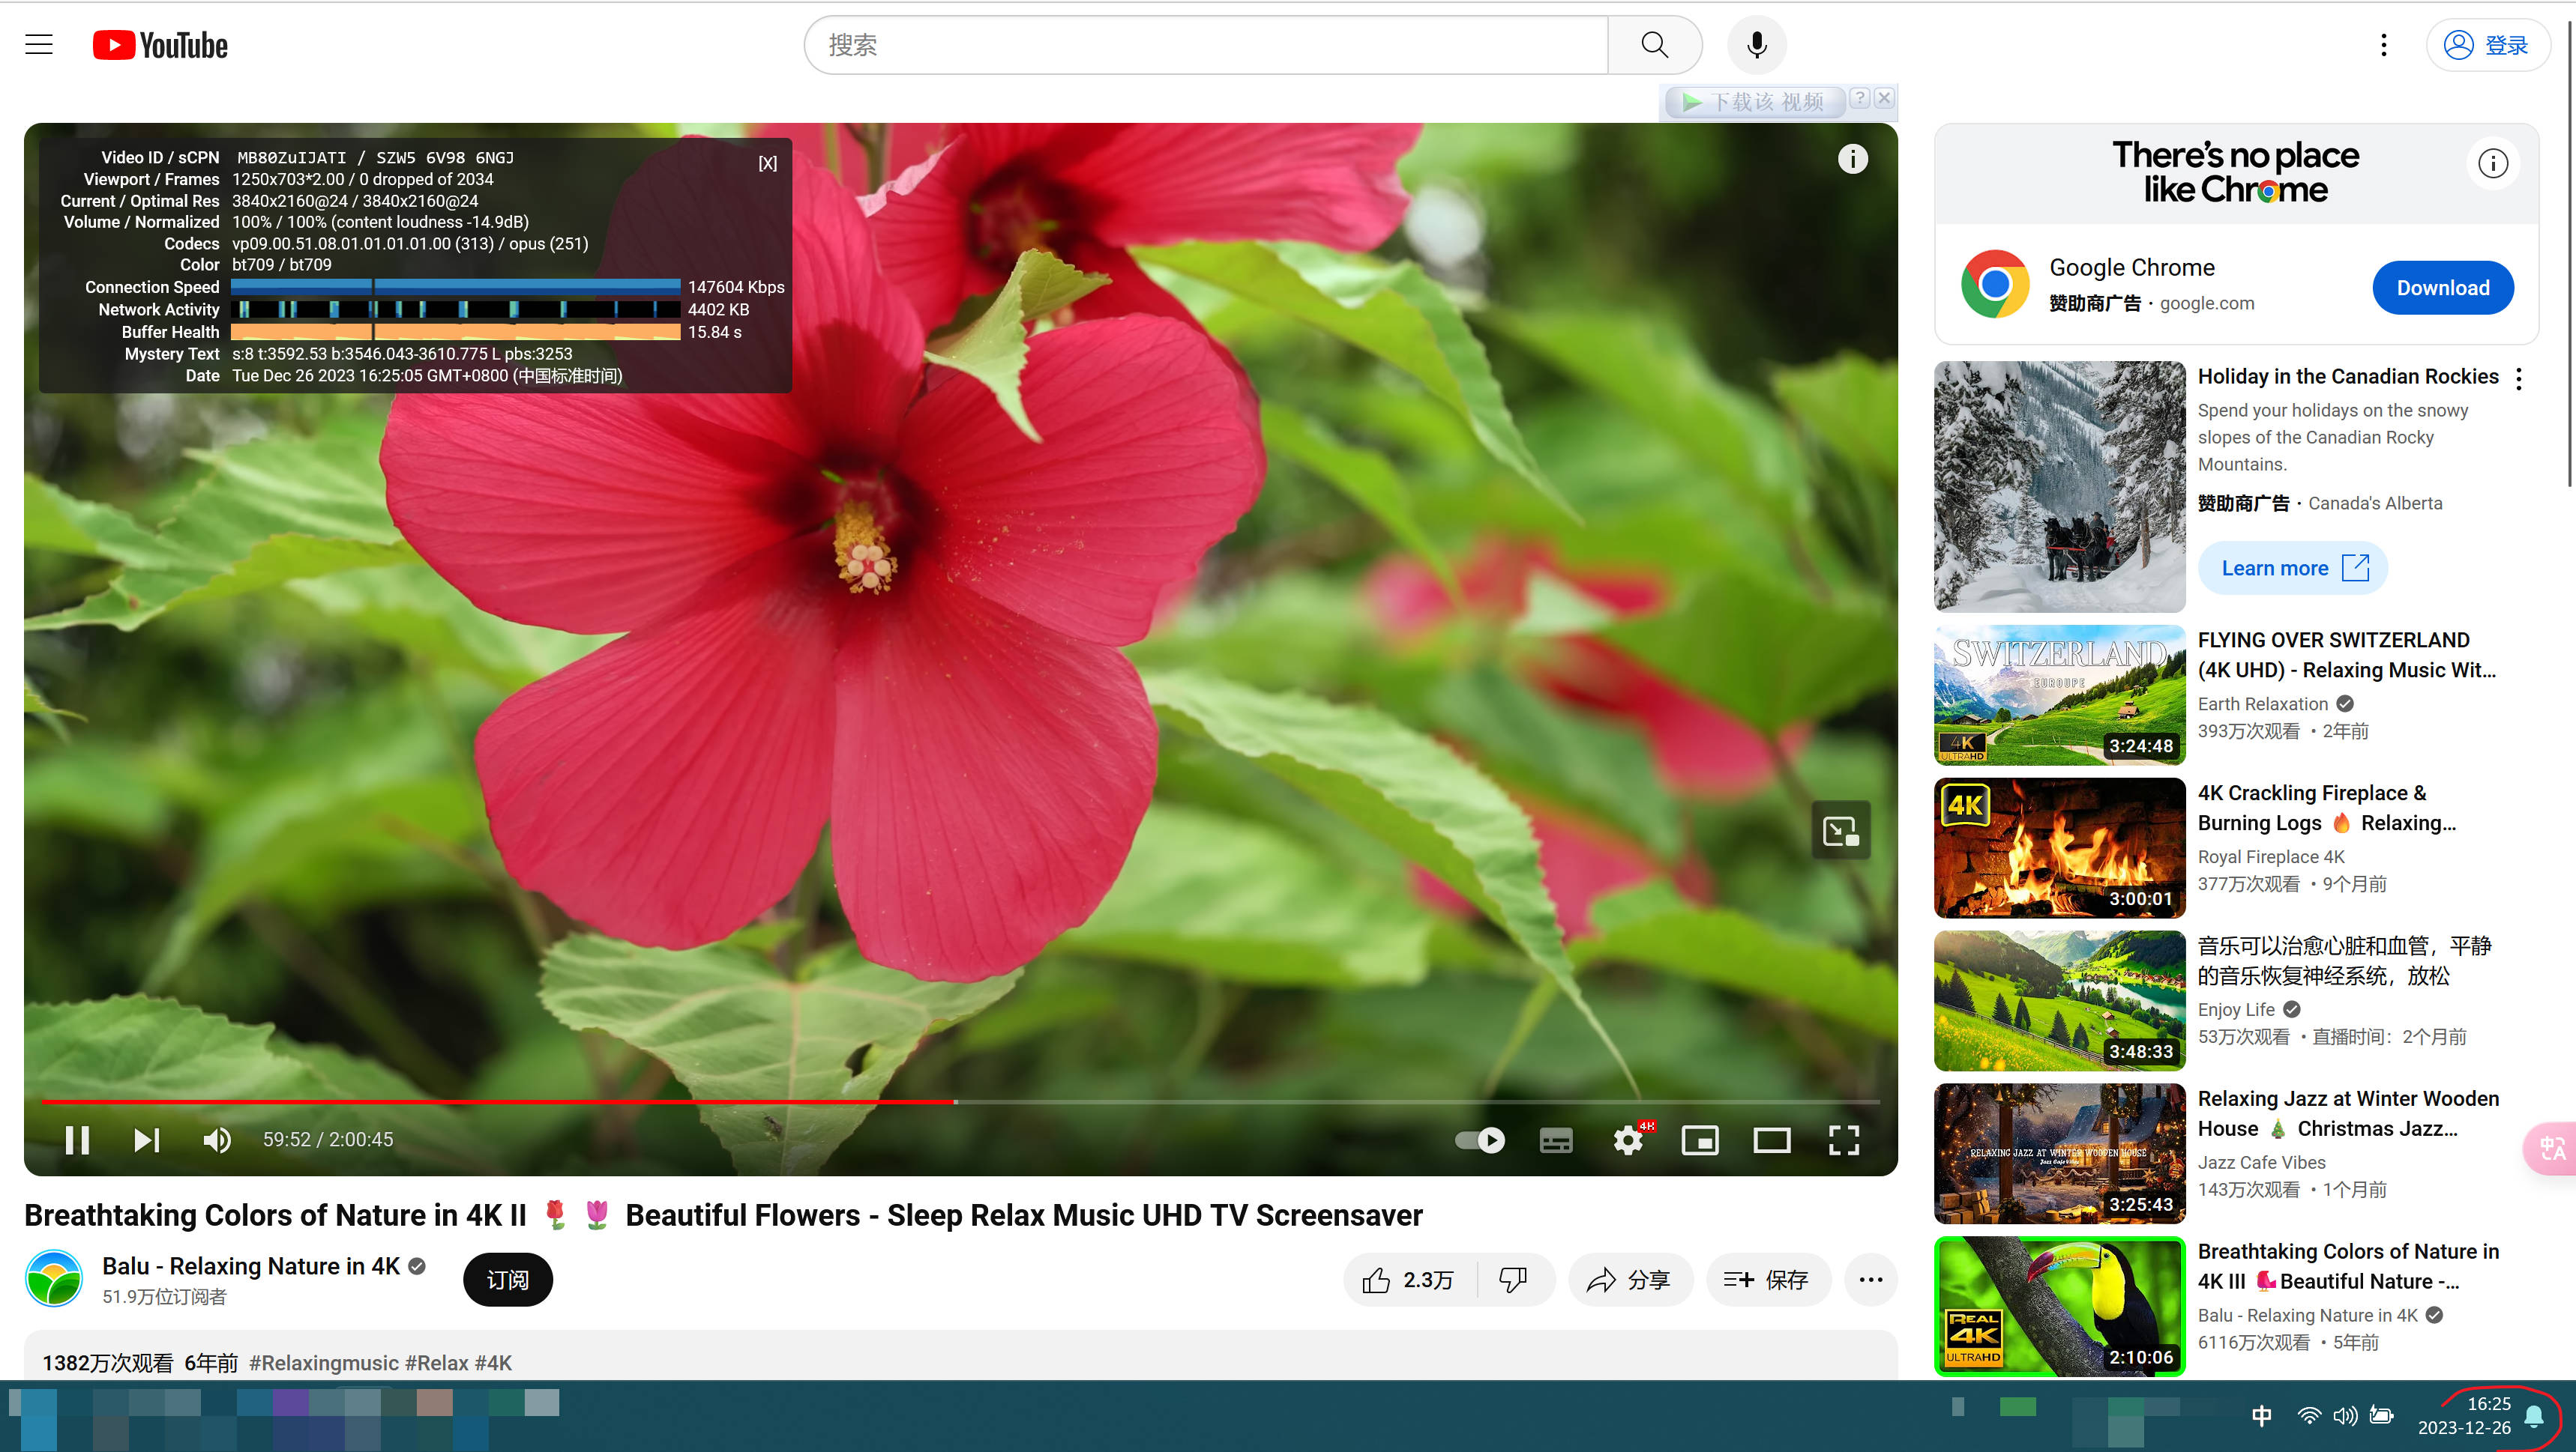The image size is (2576, 1452).
Task: Enable miniplayer mode
Action: pyautogui.click(x=1700, y=1140)
